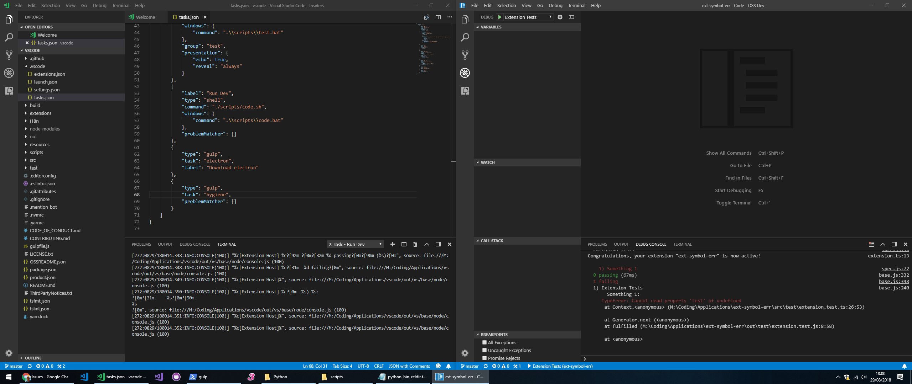Split the editor using the split icon
The image size is (912, 384).
pyautogui.click(x=438, y=17)
